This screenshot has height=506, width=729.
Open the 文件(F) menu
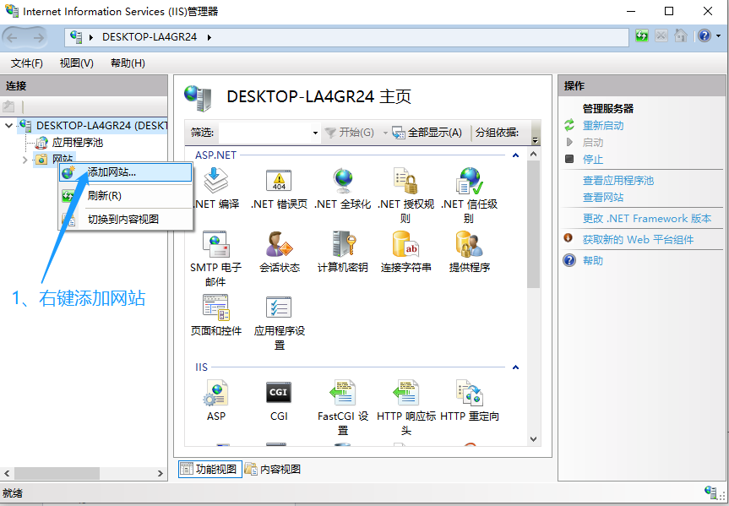click(x=26, y=63)
